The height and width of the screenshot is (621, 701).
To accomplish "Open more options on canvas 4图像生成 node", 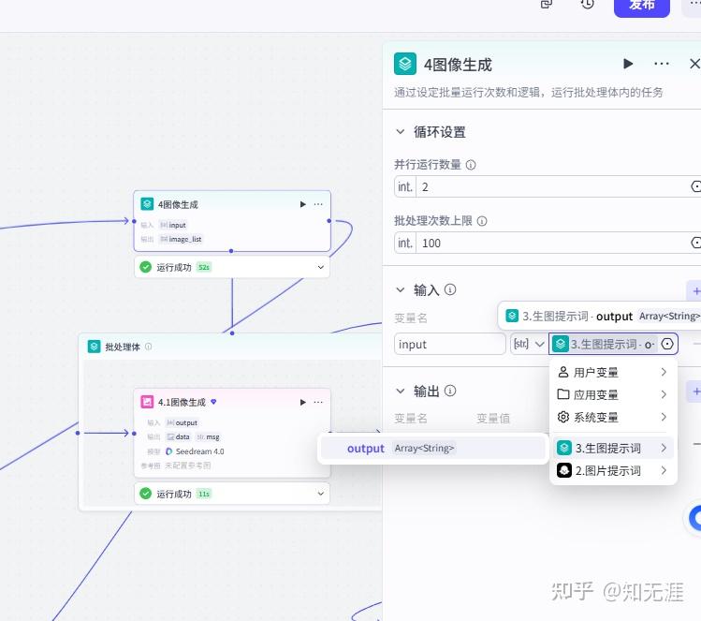I will [318, 204].
